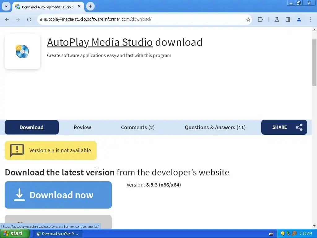Click 'Version 8.3 is not available' text

click(x=60, y=150)
